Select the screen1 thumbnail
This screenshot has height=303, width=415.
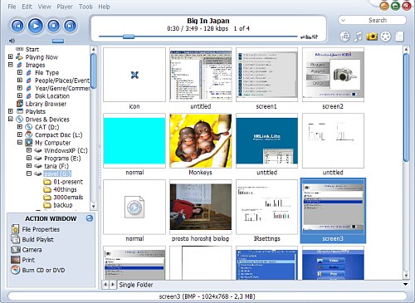click(267, 75)
